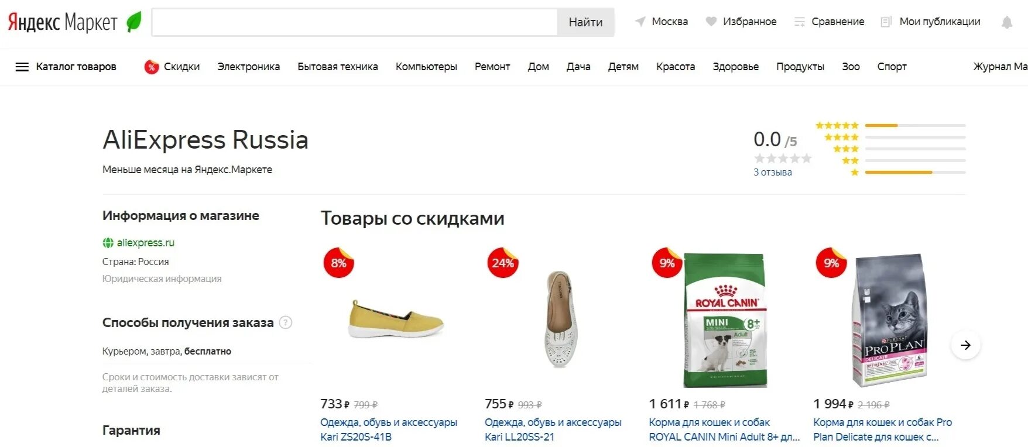The width and height of the screenshot is (1028, 447).
Task: Select the Зоо menu item
Action: (851, 67)
